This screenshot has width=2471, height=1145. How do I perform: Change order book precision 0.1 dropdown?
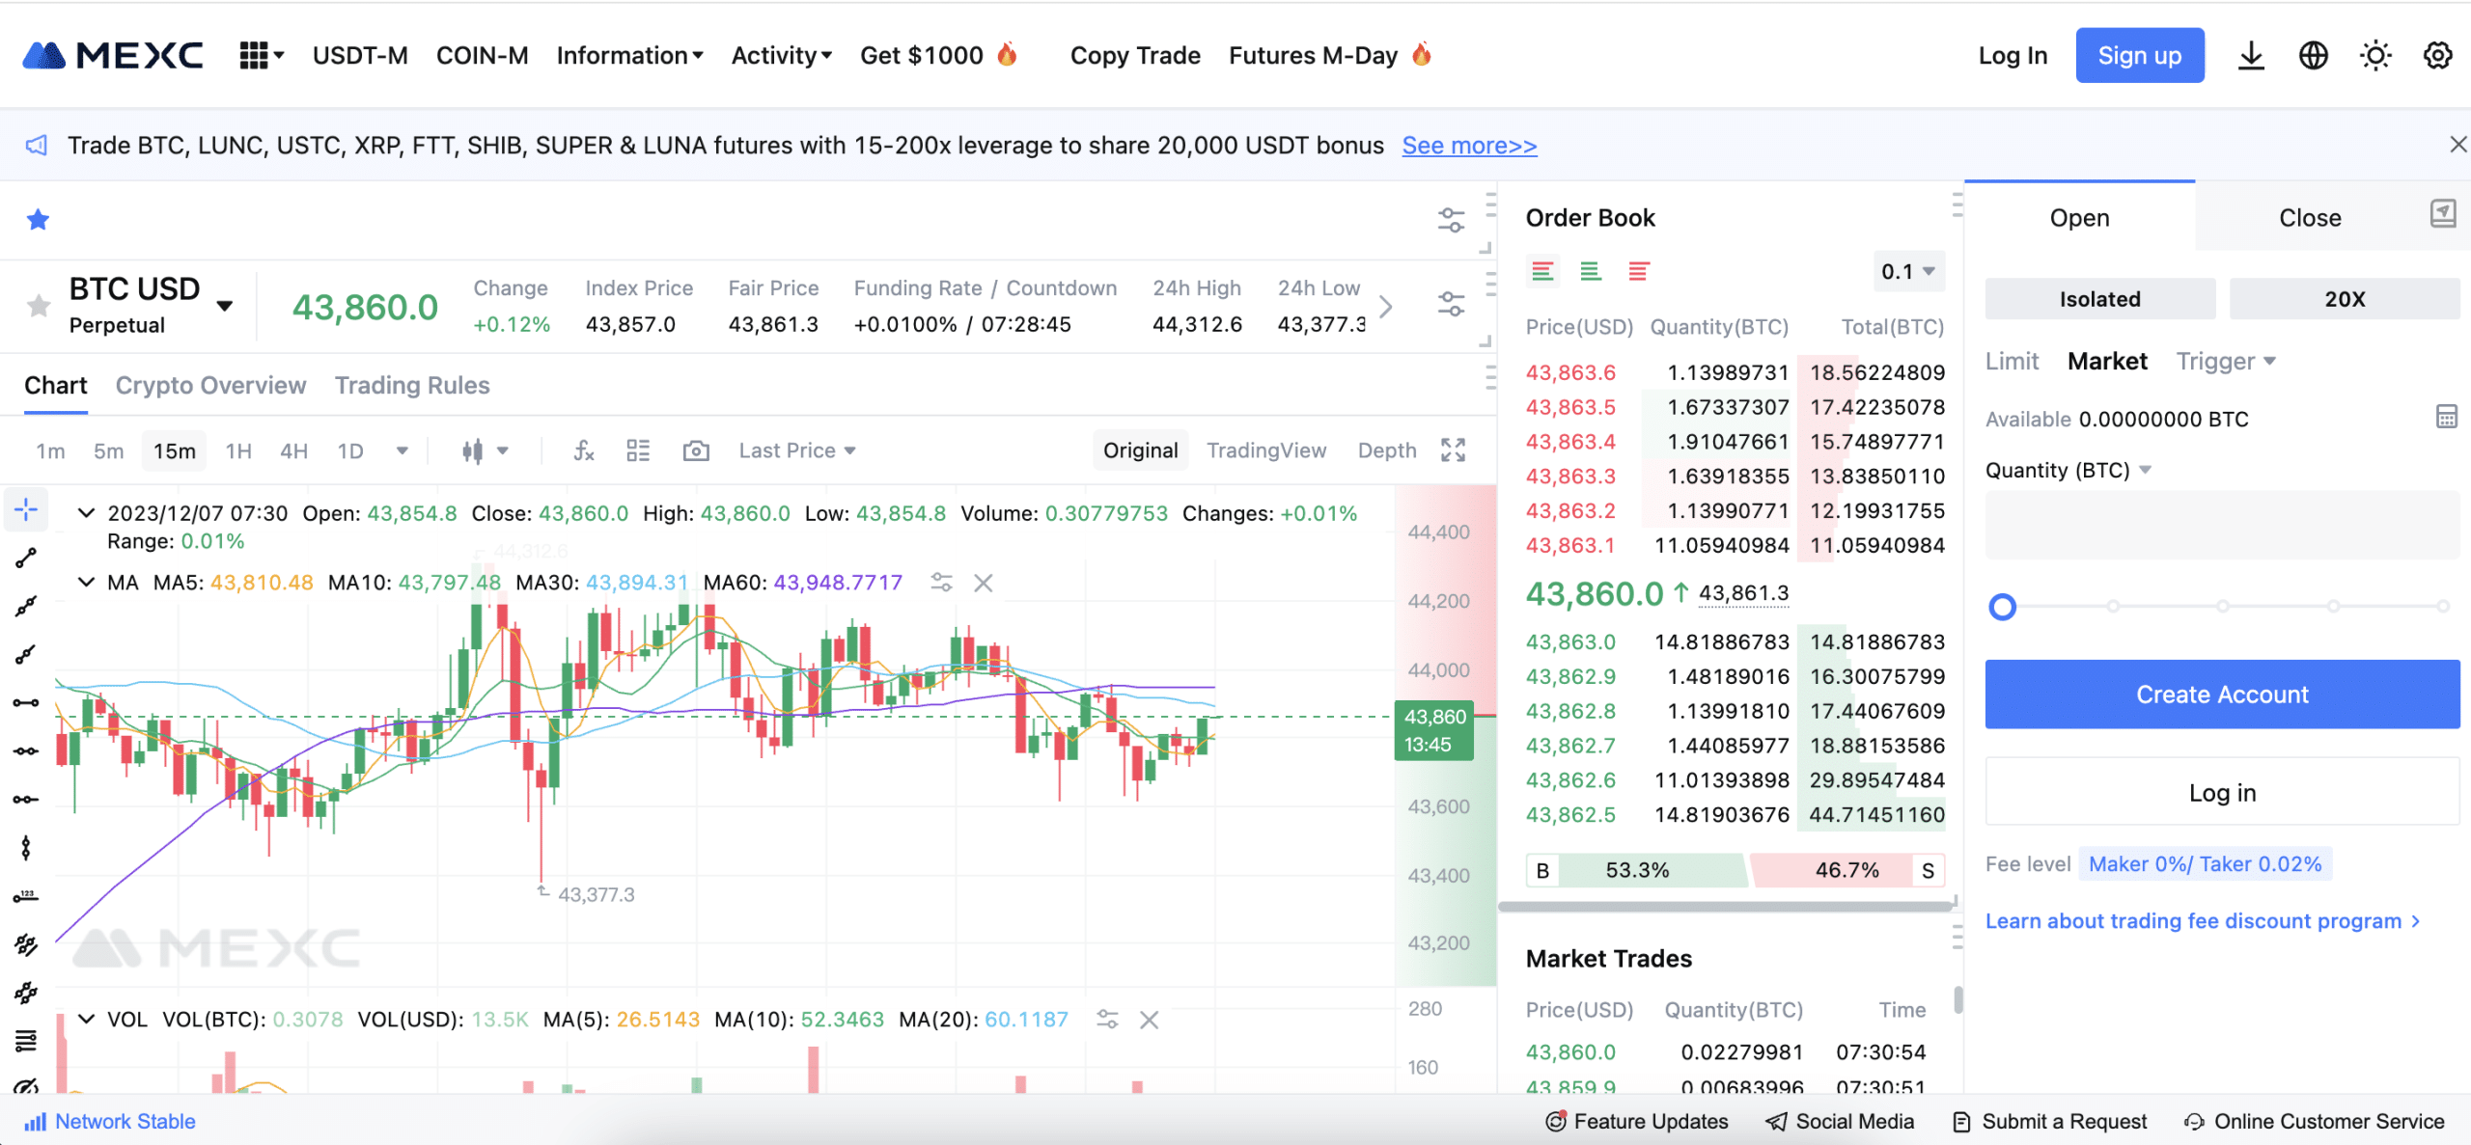coord(1908,272)
